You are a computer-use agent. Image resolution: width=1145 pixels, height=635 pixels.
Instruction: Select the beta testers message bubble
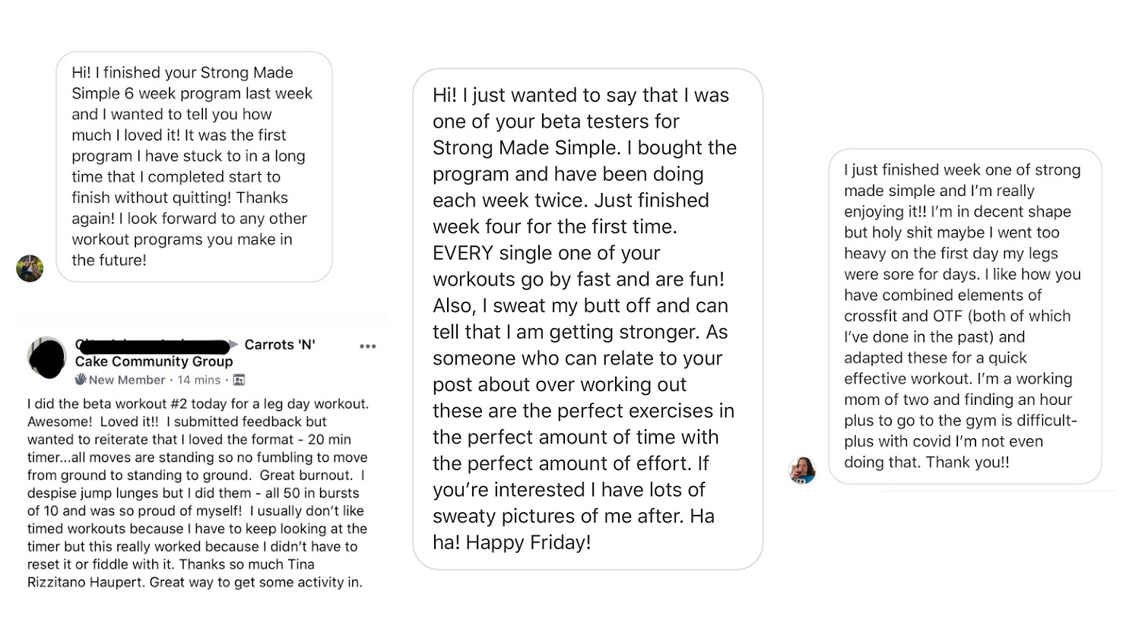[x=587, y=318]
